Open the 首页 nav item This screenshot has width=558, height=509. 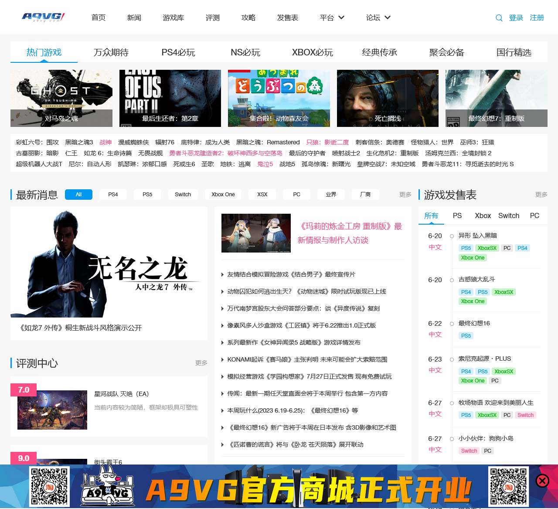99,18
